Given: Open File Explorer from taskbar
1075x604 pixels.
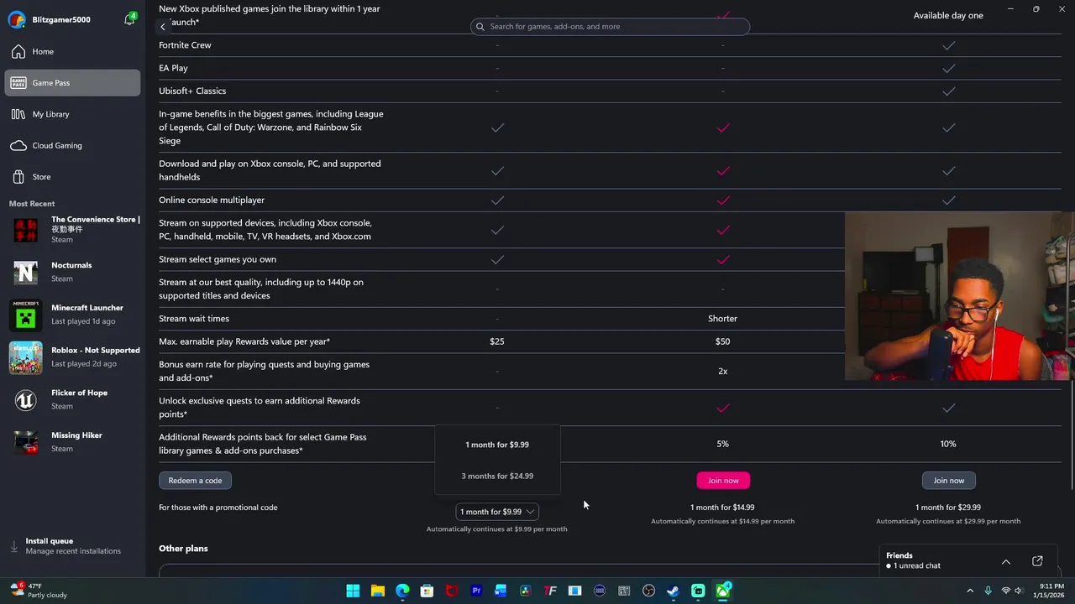Looking at the screenshot, I should (x=378, y=591).
